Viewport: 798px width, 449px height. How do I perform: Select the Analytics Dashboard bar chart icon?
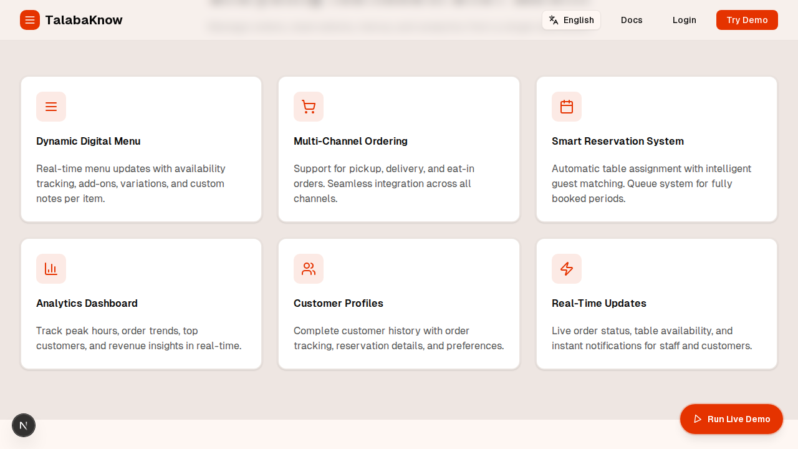tap(51, 269)
